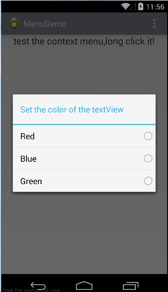This screenshot has width=168, height=292.
Task: Select the Green radio button
Action: [x=148, y=181]
